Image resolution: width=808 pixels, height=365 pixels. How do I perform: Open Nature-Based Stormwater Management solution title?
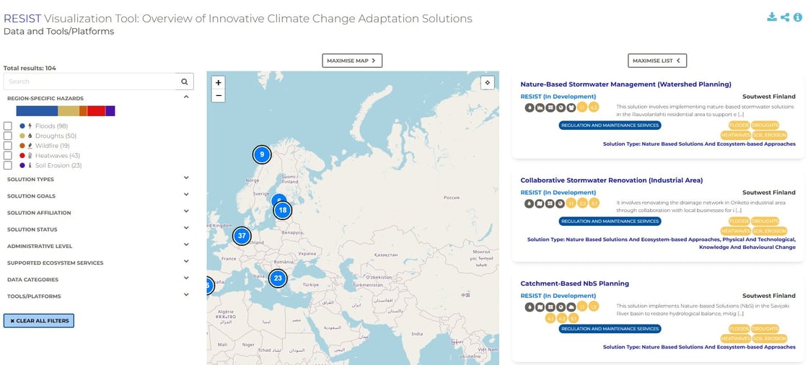(625, 84)
